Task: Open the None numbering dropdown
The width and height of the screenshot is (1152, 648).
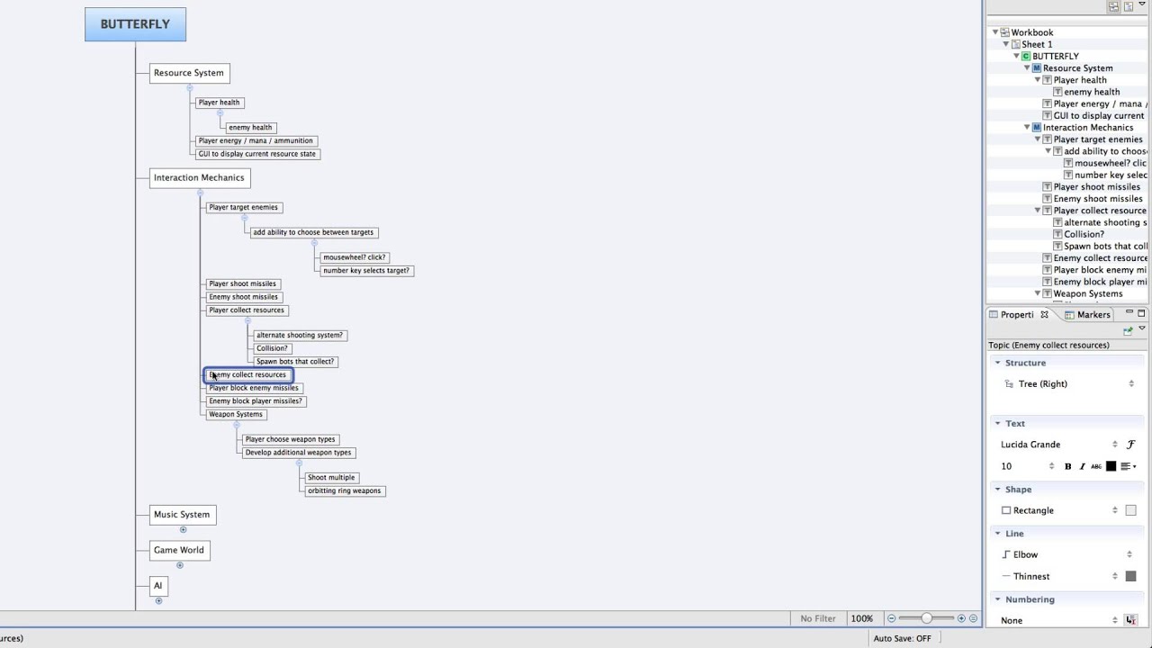Action: tap(1059, 620)
